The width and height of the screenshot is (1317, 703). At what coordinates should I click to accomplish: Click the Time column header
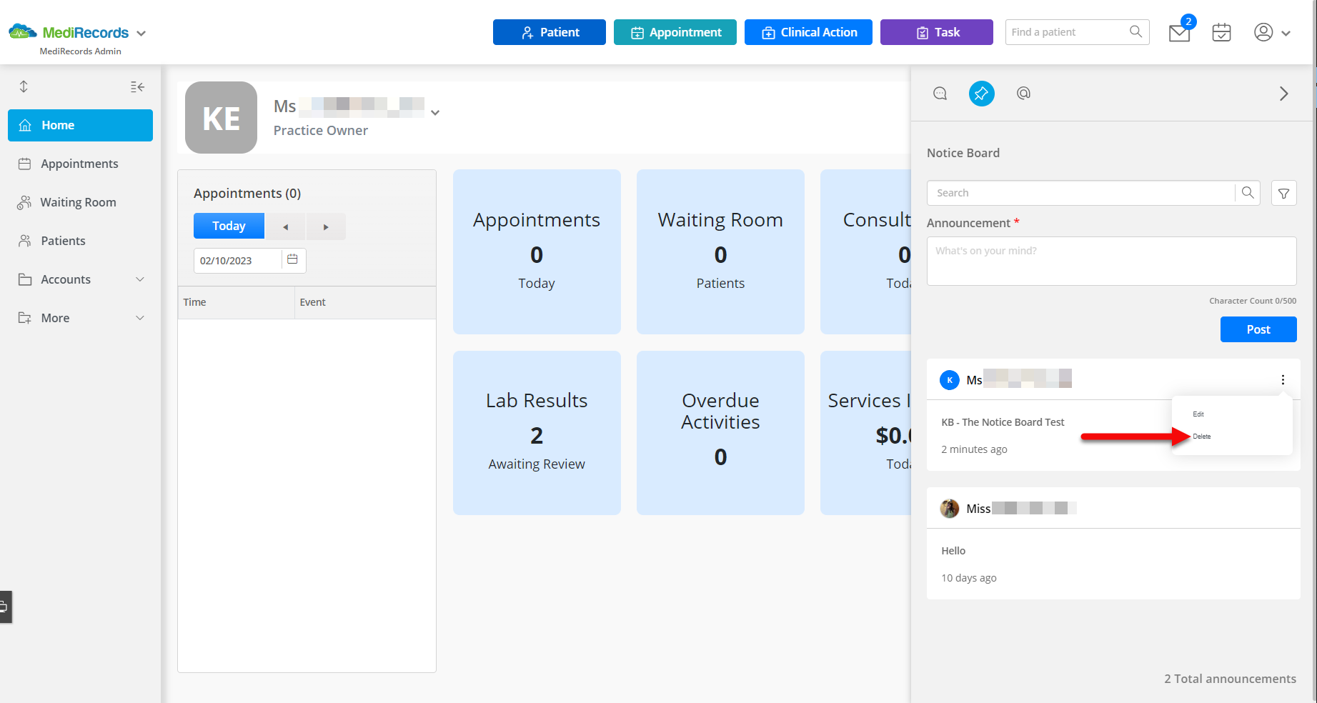236,302
